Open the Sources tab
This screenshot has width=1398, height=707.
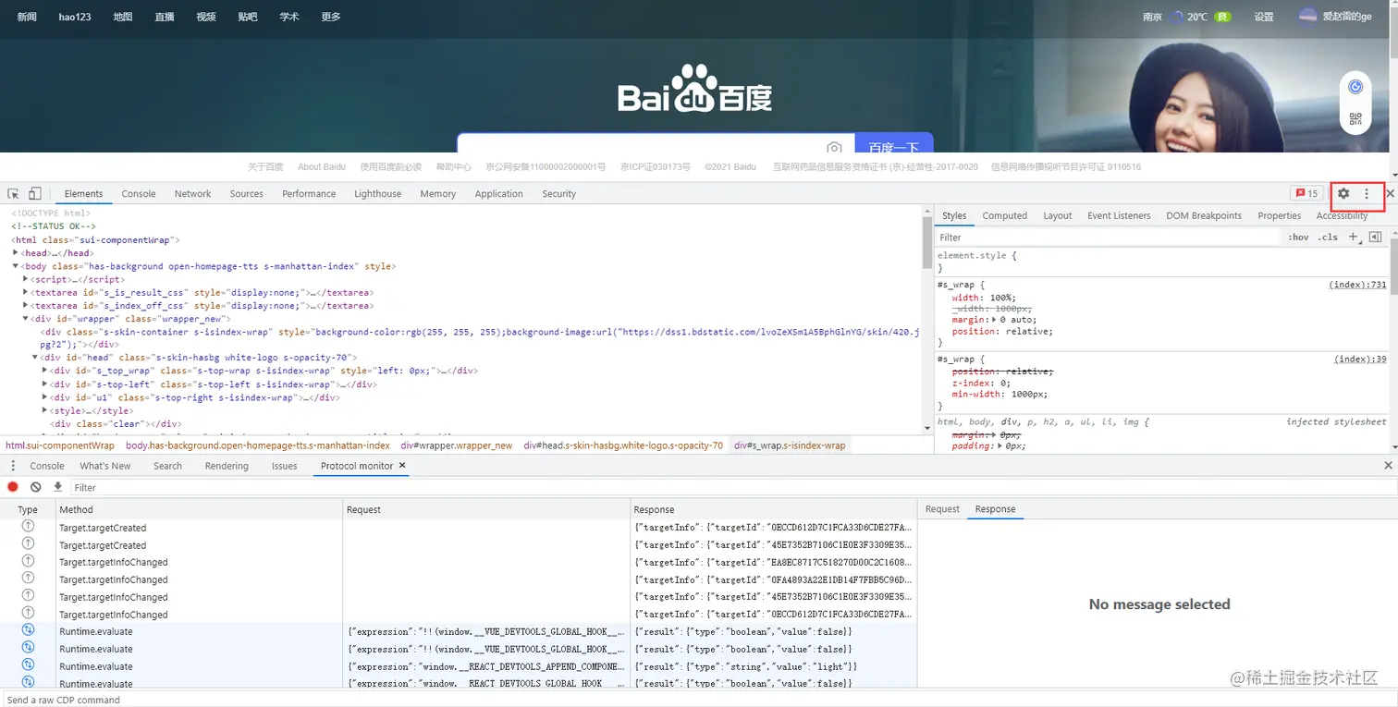[247, 194]
